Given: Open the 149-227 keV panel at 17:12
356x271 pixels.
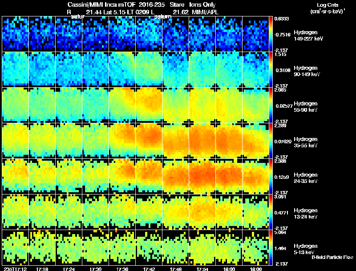Looking at the screenshot, I should [16, 34].
